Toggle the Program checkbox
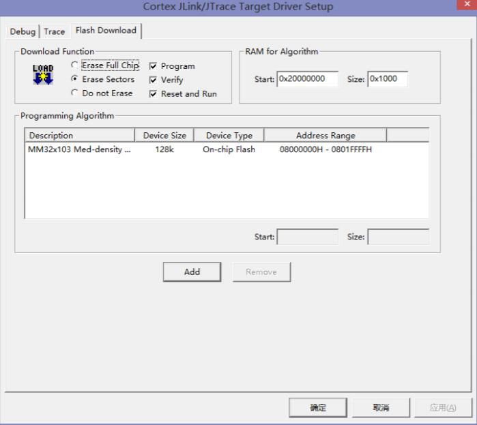The width and height of the screenshot is (477, 425). click(x=153, y=66)
